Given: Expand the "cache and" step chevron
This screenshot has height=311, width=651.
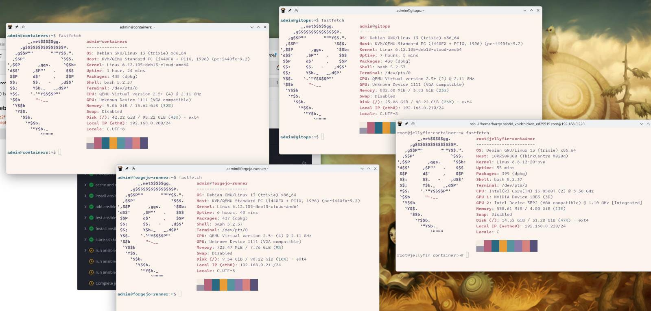Looking at the screenshot, I should click(x=85, y=185).
